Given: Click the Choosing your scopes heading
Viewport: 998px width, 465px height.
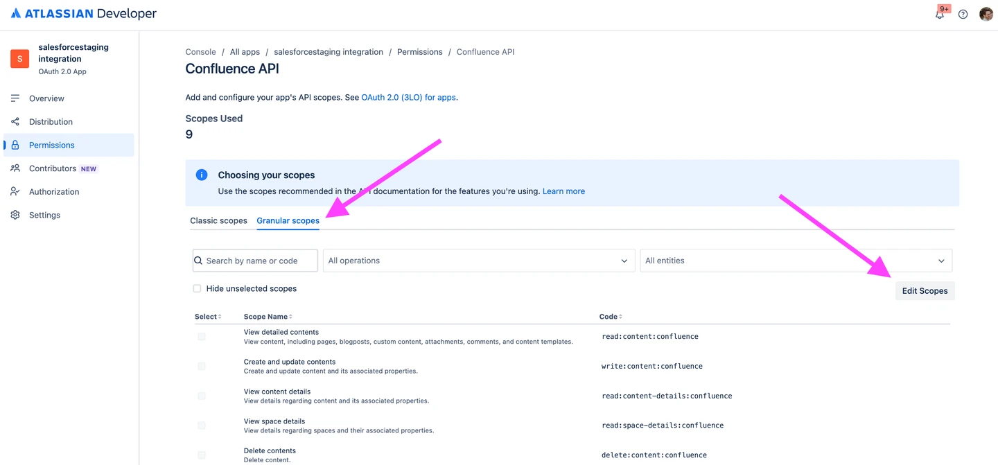Looking at the screenshot, I should [266, 175].
